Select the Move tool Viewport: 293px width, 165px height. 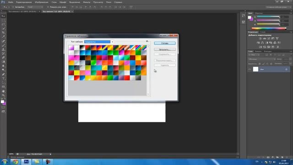point(3,16)
